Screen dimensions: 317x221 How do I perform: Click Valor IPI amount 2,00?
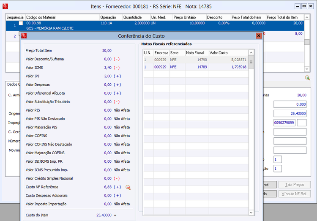(x=108, y=76)
